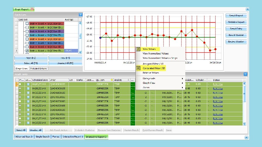Image resolution: width=262 pixels, height=147 pixels.
Task: Open the dark green ellipsis cell in Q14041000130 row
Action: pyautogui.click(x=133, y=93)
